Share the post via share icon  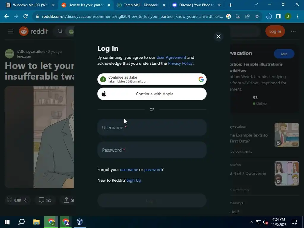click(x=66, y=200)
